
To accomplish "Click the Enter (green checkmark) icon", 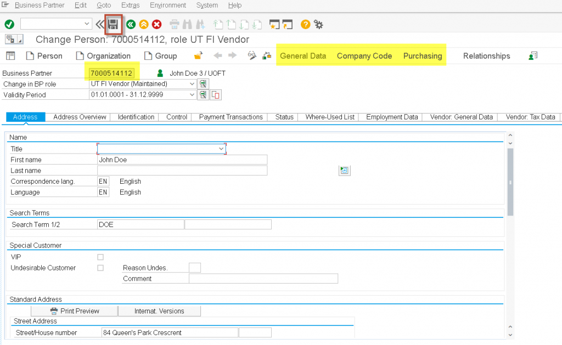I will coord(8,24).
